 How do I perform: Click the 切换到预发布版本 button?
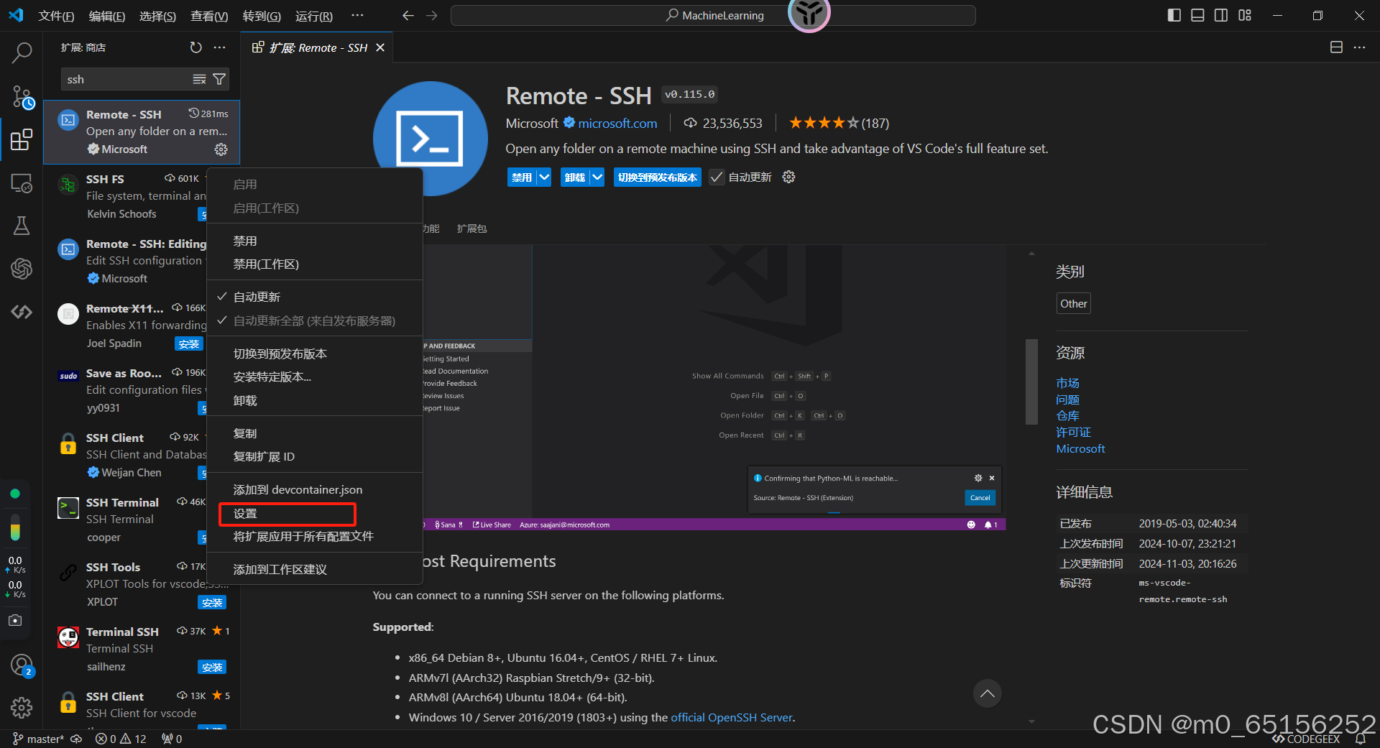click(x=657, y=177)
